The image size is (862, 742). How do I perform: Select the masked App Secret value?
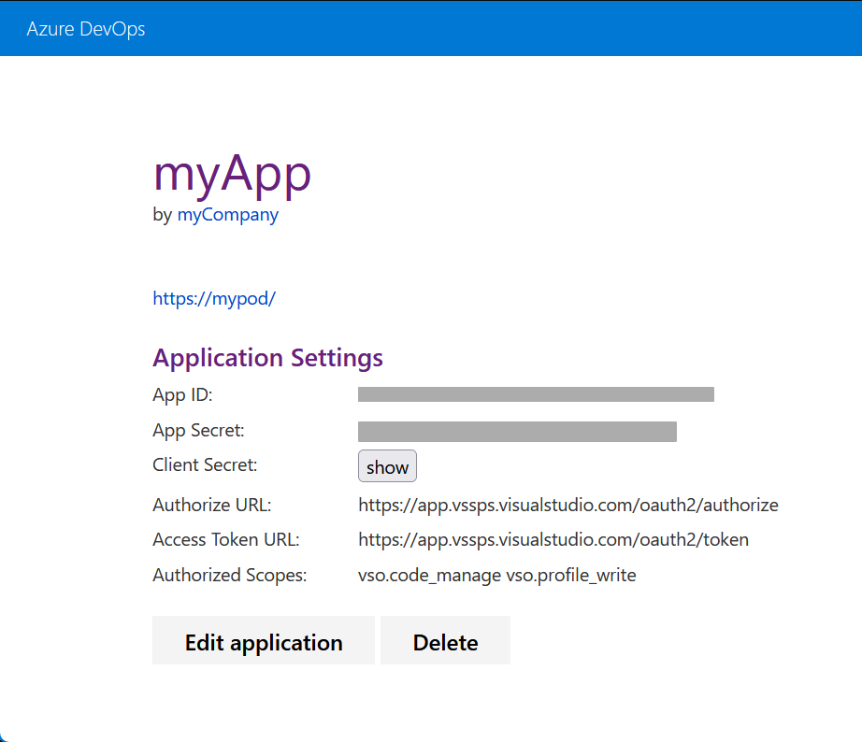[516, 431]
